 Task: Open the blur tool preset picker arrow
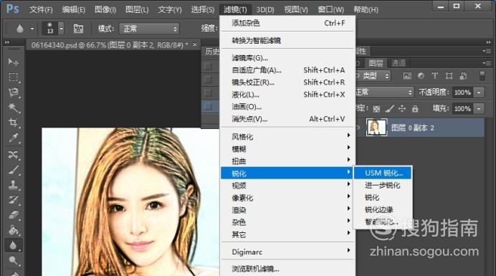[x=32, y=29]
